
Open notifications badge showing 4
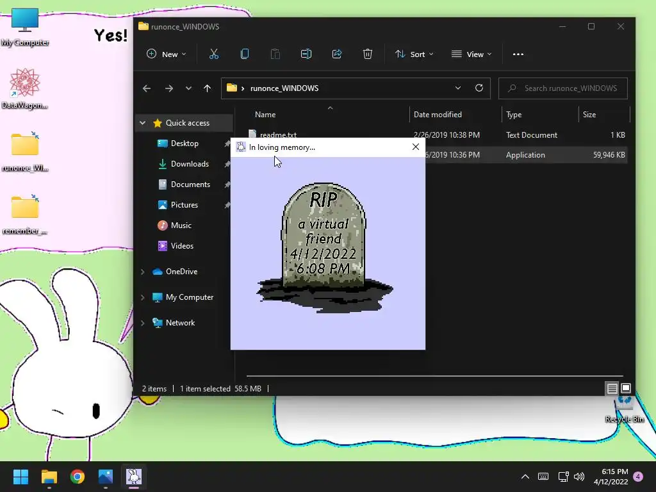click(638, 477)
